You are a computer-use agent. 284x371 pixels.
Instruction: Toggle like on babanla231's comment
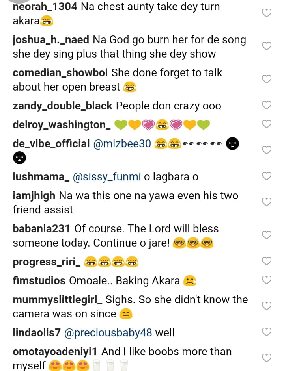tap(267, 235)
